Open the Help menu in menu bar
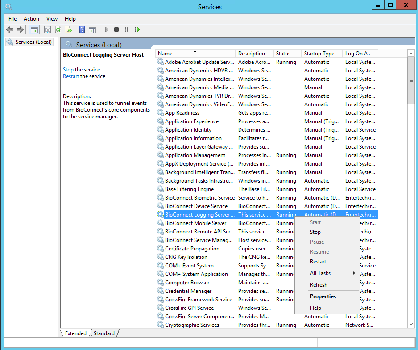418x350 pixels. tap(70, 19)
